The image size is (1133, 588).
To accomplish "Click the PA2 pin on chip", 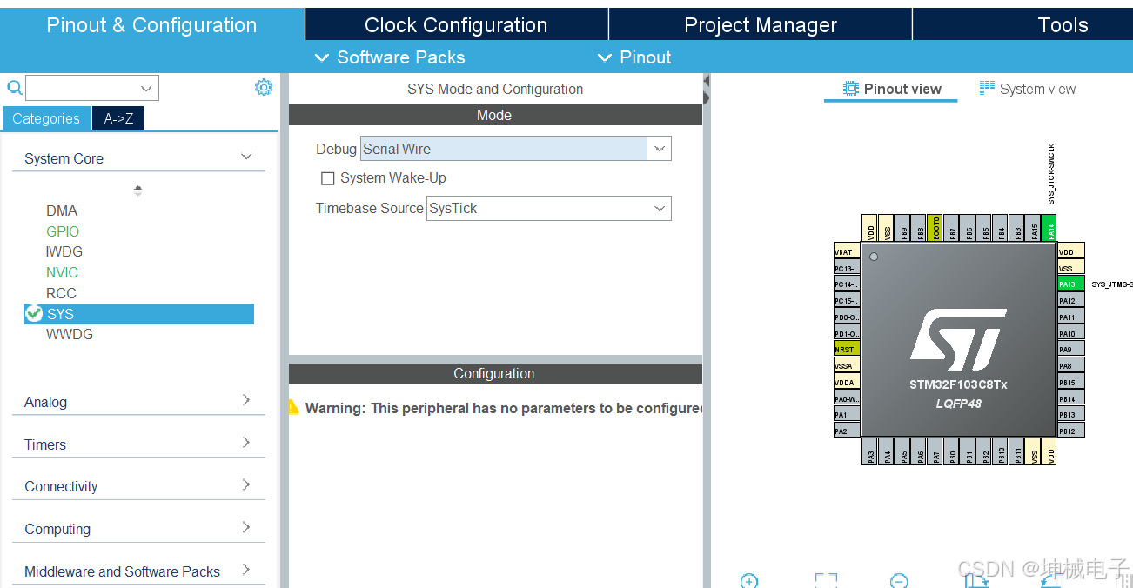I will point(847,431).
